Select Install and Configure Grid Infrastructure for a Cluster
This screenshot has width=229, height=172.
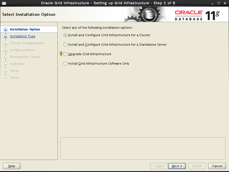65,35
